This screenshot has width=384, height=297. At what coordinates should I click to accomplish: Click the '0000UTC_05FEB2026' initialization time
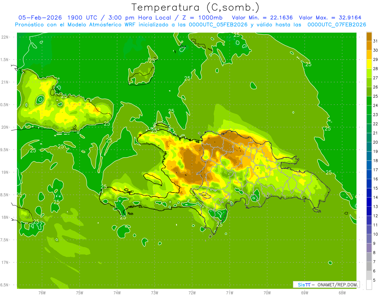(219, 25)
